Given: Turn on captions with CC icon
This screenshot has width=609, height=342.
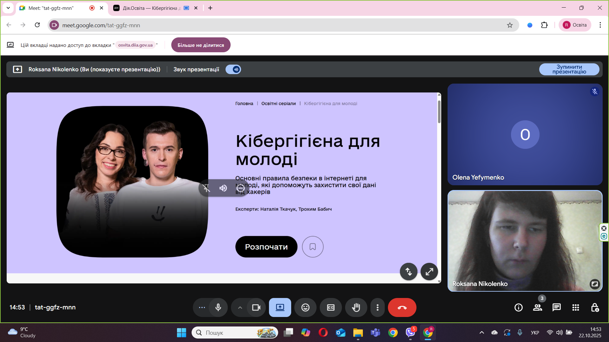Looking at the screenshot, I should pyautogui.click(x=331, y=307).
